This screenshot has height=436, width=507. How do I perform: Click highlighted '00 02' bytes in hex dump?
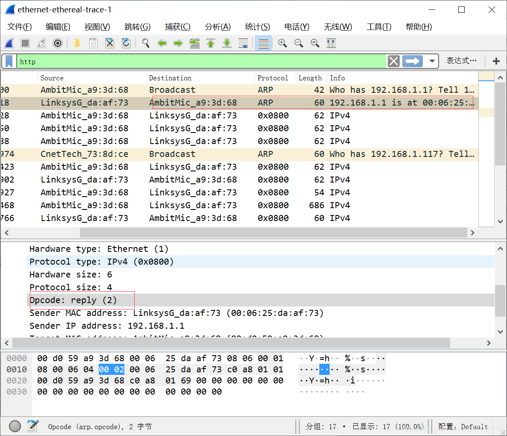[x=112, y=369]
